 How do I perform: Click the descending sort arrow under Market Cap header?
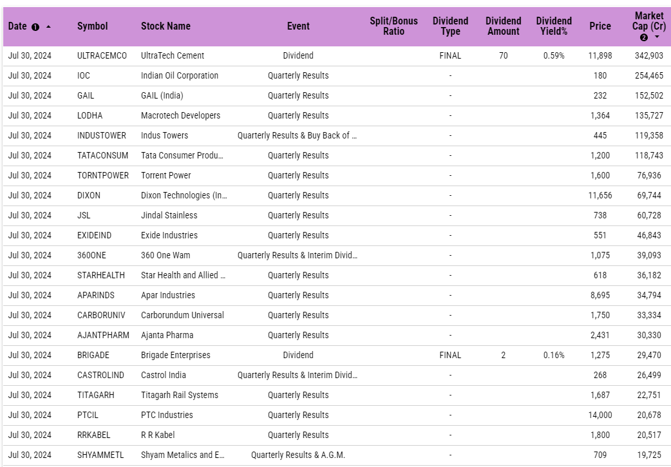click(x=657, y=37)
